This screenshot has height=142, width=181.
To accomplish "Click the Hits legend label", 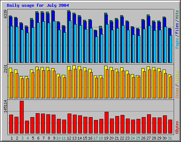I will [x=177, y=15].
